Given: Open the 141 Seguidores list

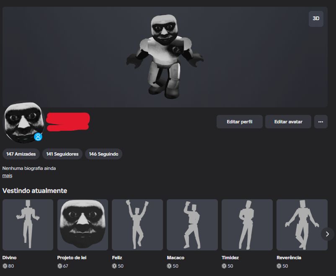Looking at the screenshot, I should (x=62, y=154).
